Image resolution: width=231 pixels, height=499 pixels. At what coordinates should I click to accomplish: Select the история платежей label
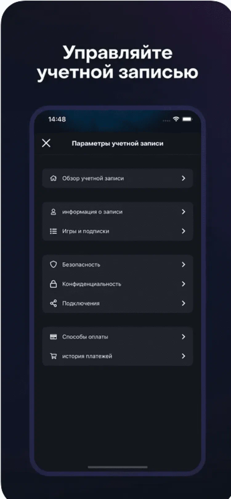coord(87,356)
